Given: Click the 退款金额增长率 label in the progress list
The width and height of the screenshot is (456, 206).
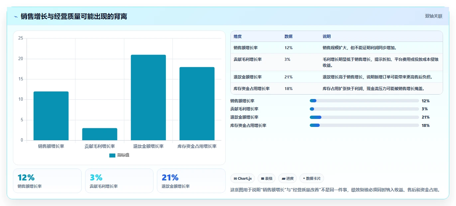Looking at the screenshot, I should [x=244, y=117].
